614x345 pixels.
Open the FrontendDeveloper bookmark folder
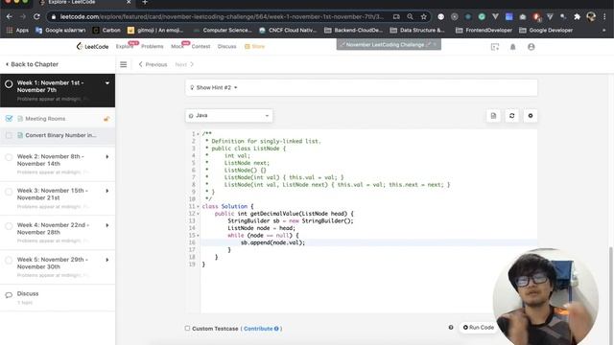click(x=484, y=30)
